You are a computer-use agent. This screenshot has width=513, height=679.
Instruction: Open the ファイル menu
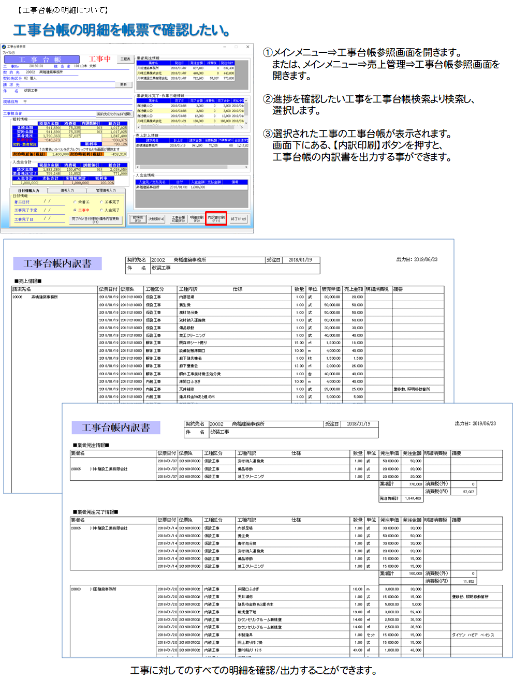point(9,52)
